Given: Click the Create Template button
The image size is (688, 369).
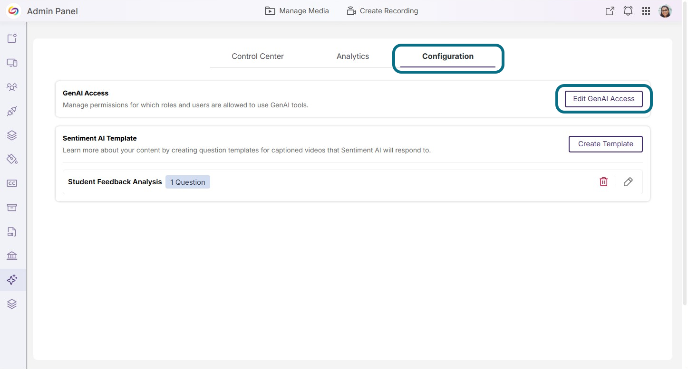Looking at the screenshot, I should tap(606, 144).
